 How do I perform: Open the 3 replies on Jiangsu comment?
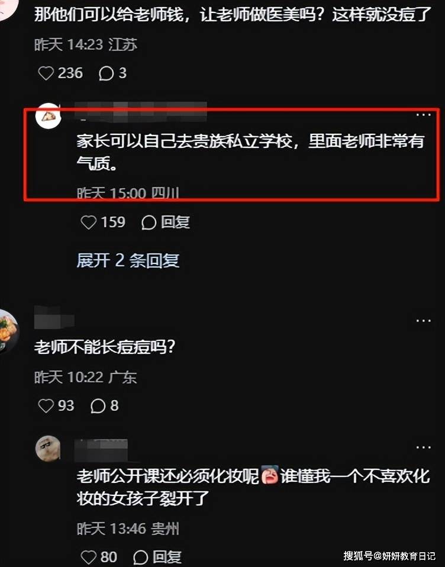[112, 73]
